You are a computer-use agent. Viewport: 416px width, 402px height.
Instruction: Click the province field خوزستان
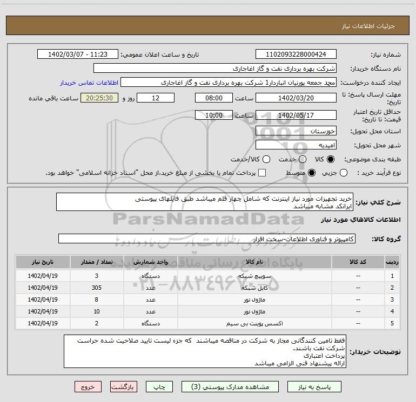pos(296,131)
